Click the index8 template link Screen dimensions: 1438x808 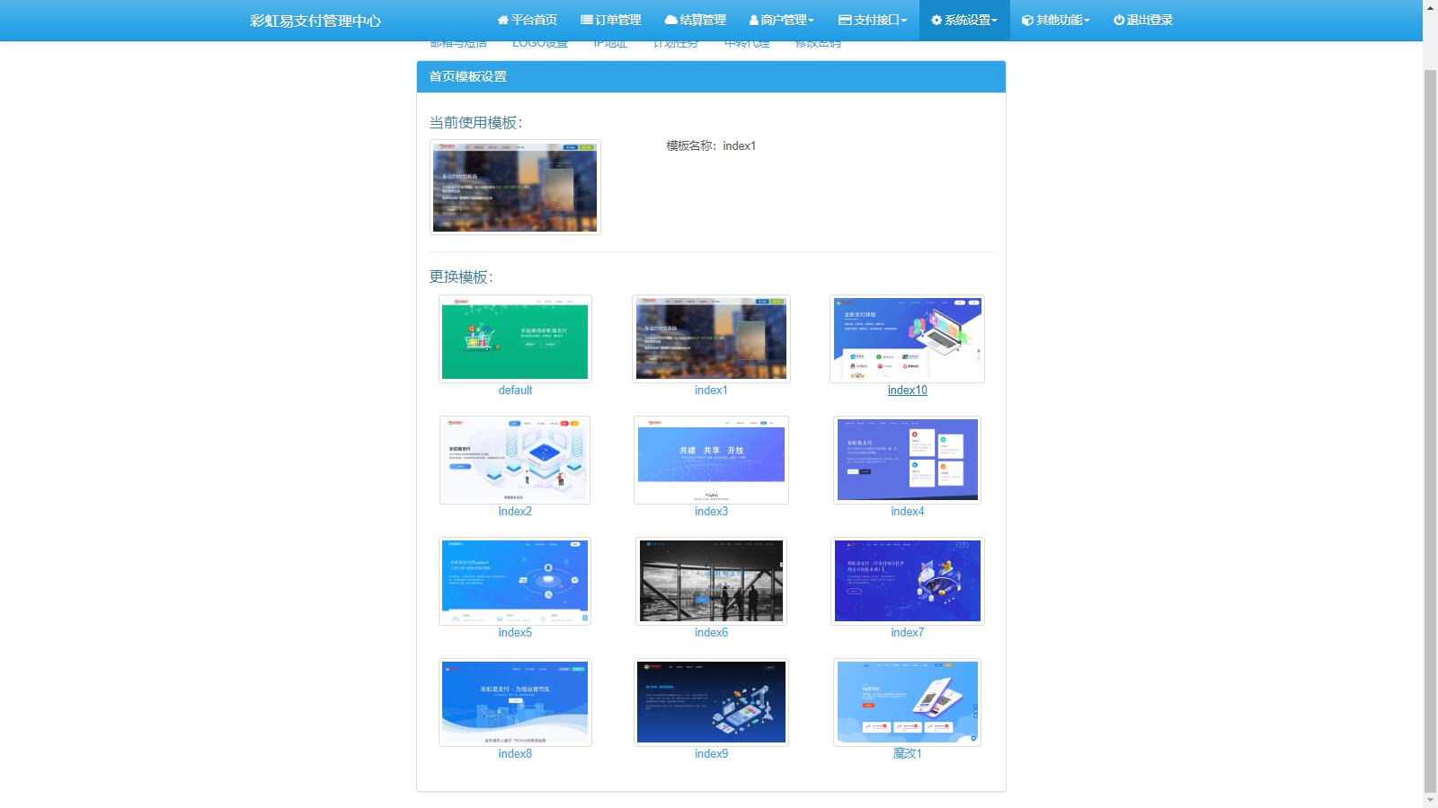click(x=515, y=754)
